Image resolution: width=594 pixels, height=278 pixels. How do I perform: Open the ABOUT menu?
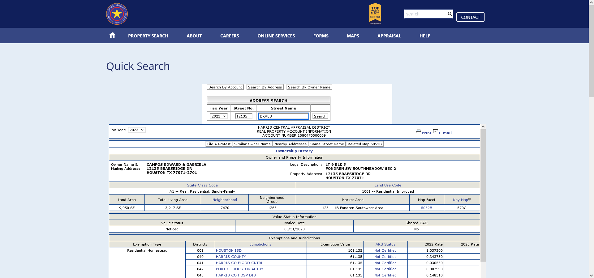(x=194, y=36)
